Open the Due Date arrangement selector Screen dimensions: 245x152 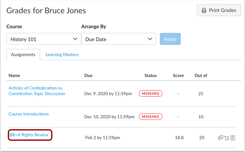(x=118, y=39)
